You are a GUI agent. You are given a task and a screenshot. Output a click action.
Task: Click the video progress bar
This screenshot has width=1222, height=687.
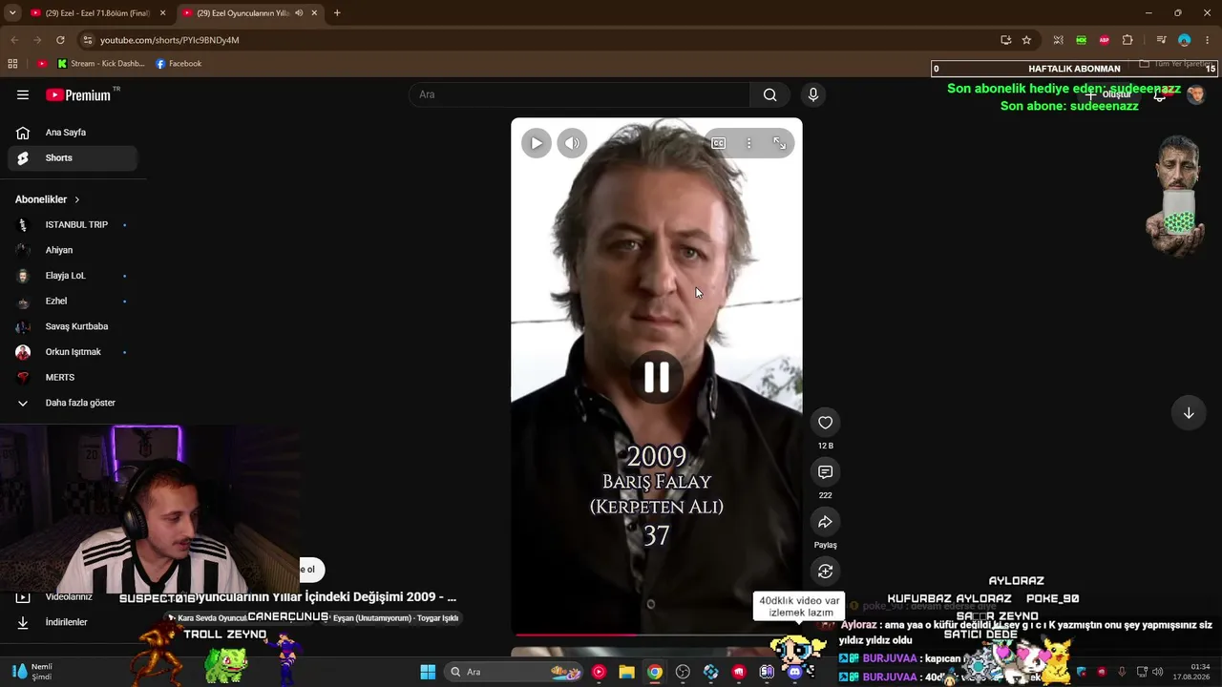(657, 635)
